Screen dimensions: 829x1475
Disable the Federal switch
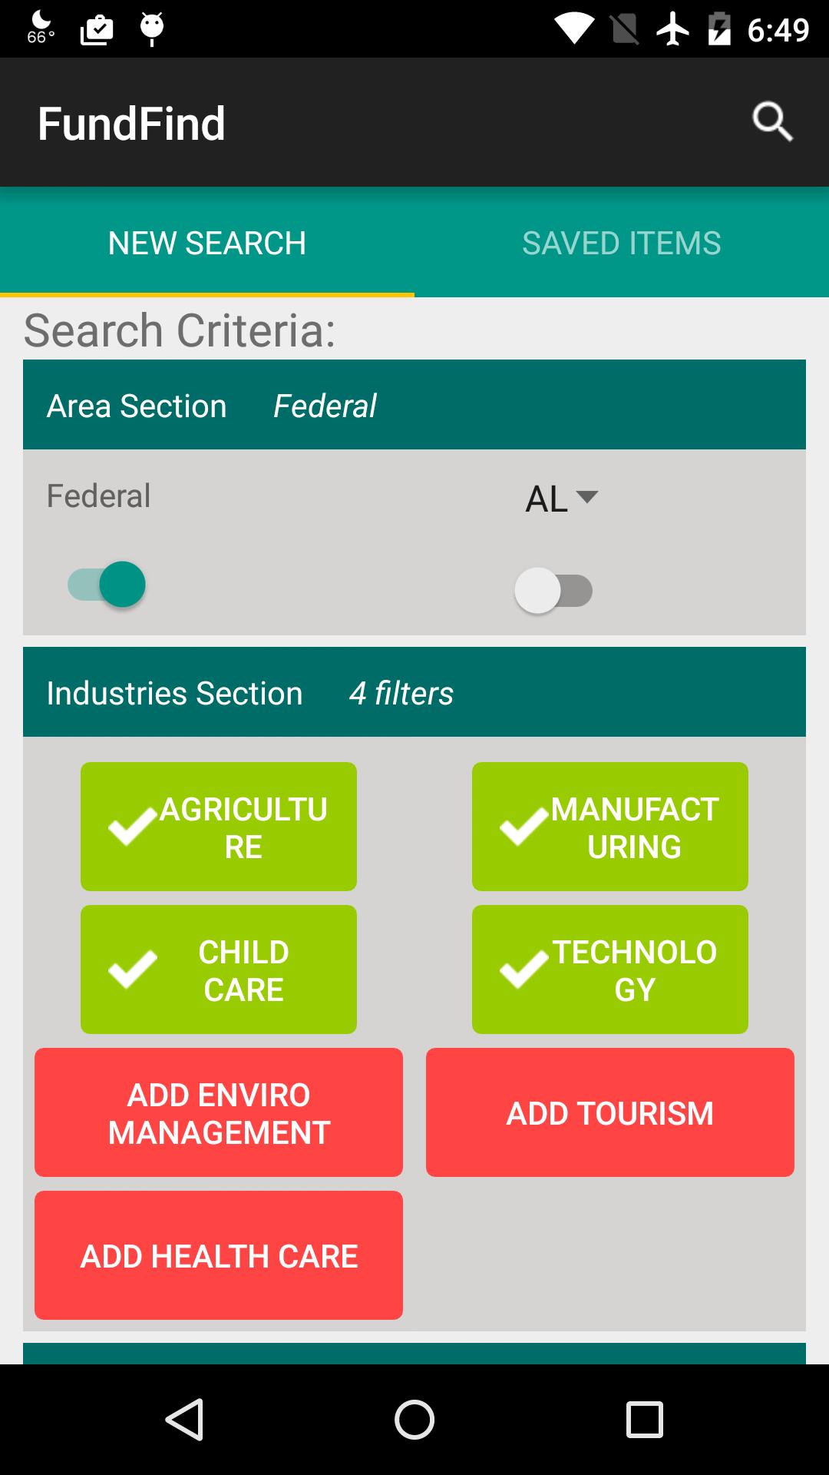point(107,585)
